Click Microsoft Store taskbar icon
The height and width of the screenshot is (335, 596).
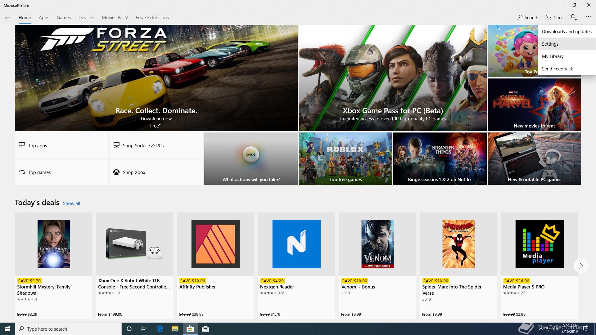coord(190,329)
